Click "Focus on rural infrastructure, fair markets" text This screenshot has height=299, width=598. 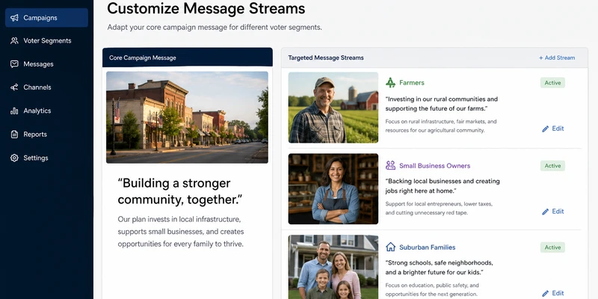click(x=441, y=126)
